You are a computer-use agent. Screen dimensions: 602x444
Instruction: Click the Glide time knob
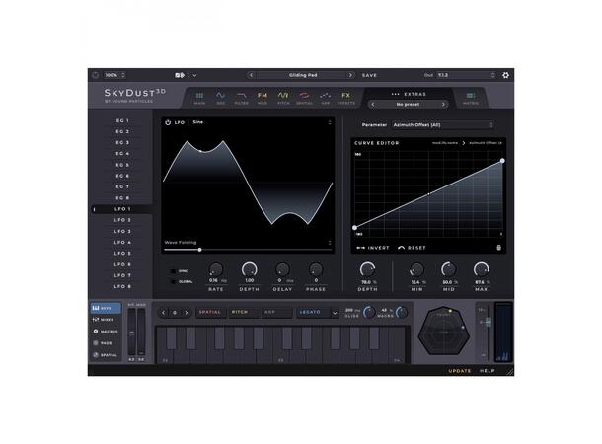point(369,313)
